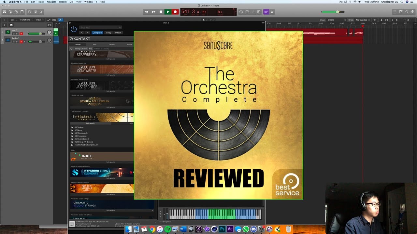Open the Functions dropdown in Tracks area
Image resolution: width=417 pixels, height=234 pixels.
(x=26, y=20)
